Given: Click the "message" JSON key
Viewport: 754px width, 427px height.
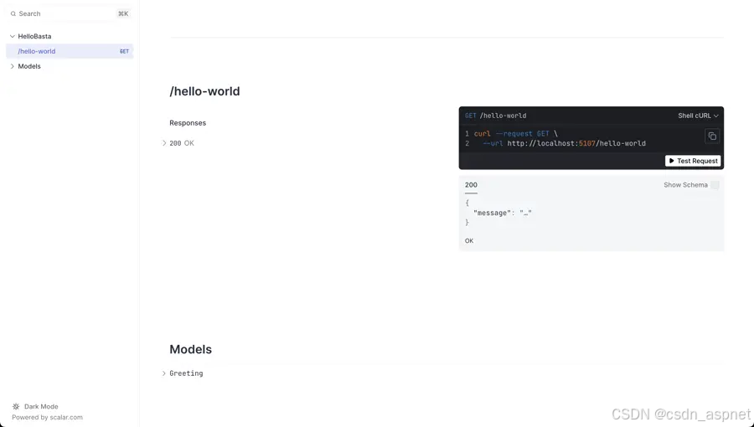Looking at the screenshot, I should tap(492, 213).
